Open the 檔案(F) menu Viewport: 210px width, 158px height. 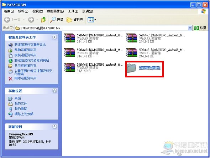(9, 11)
